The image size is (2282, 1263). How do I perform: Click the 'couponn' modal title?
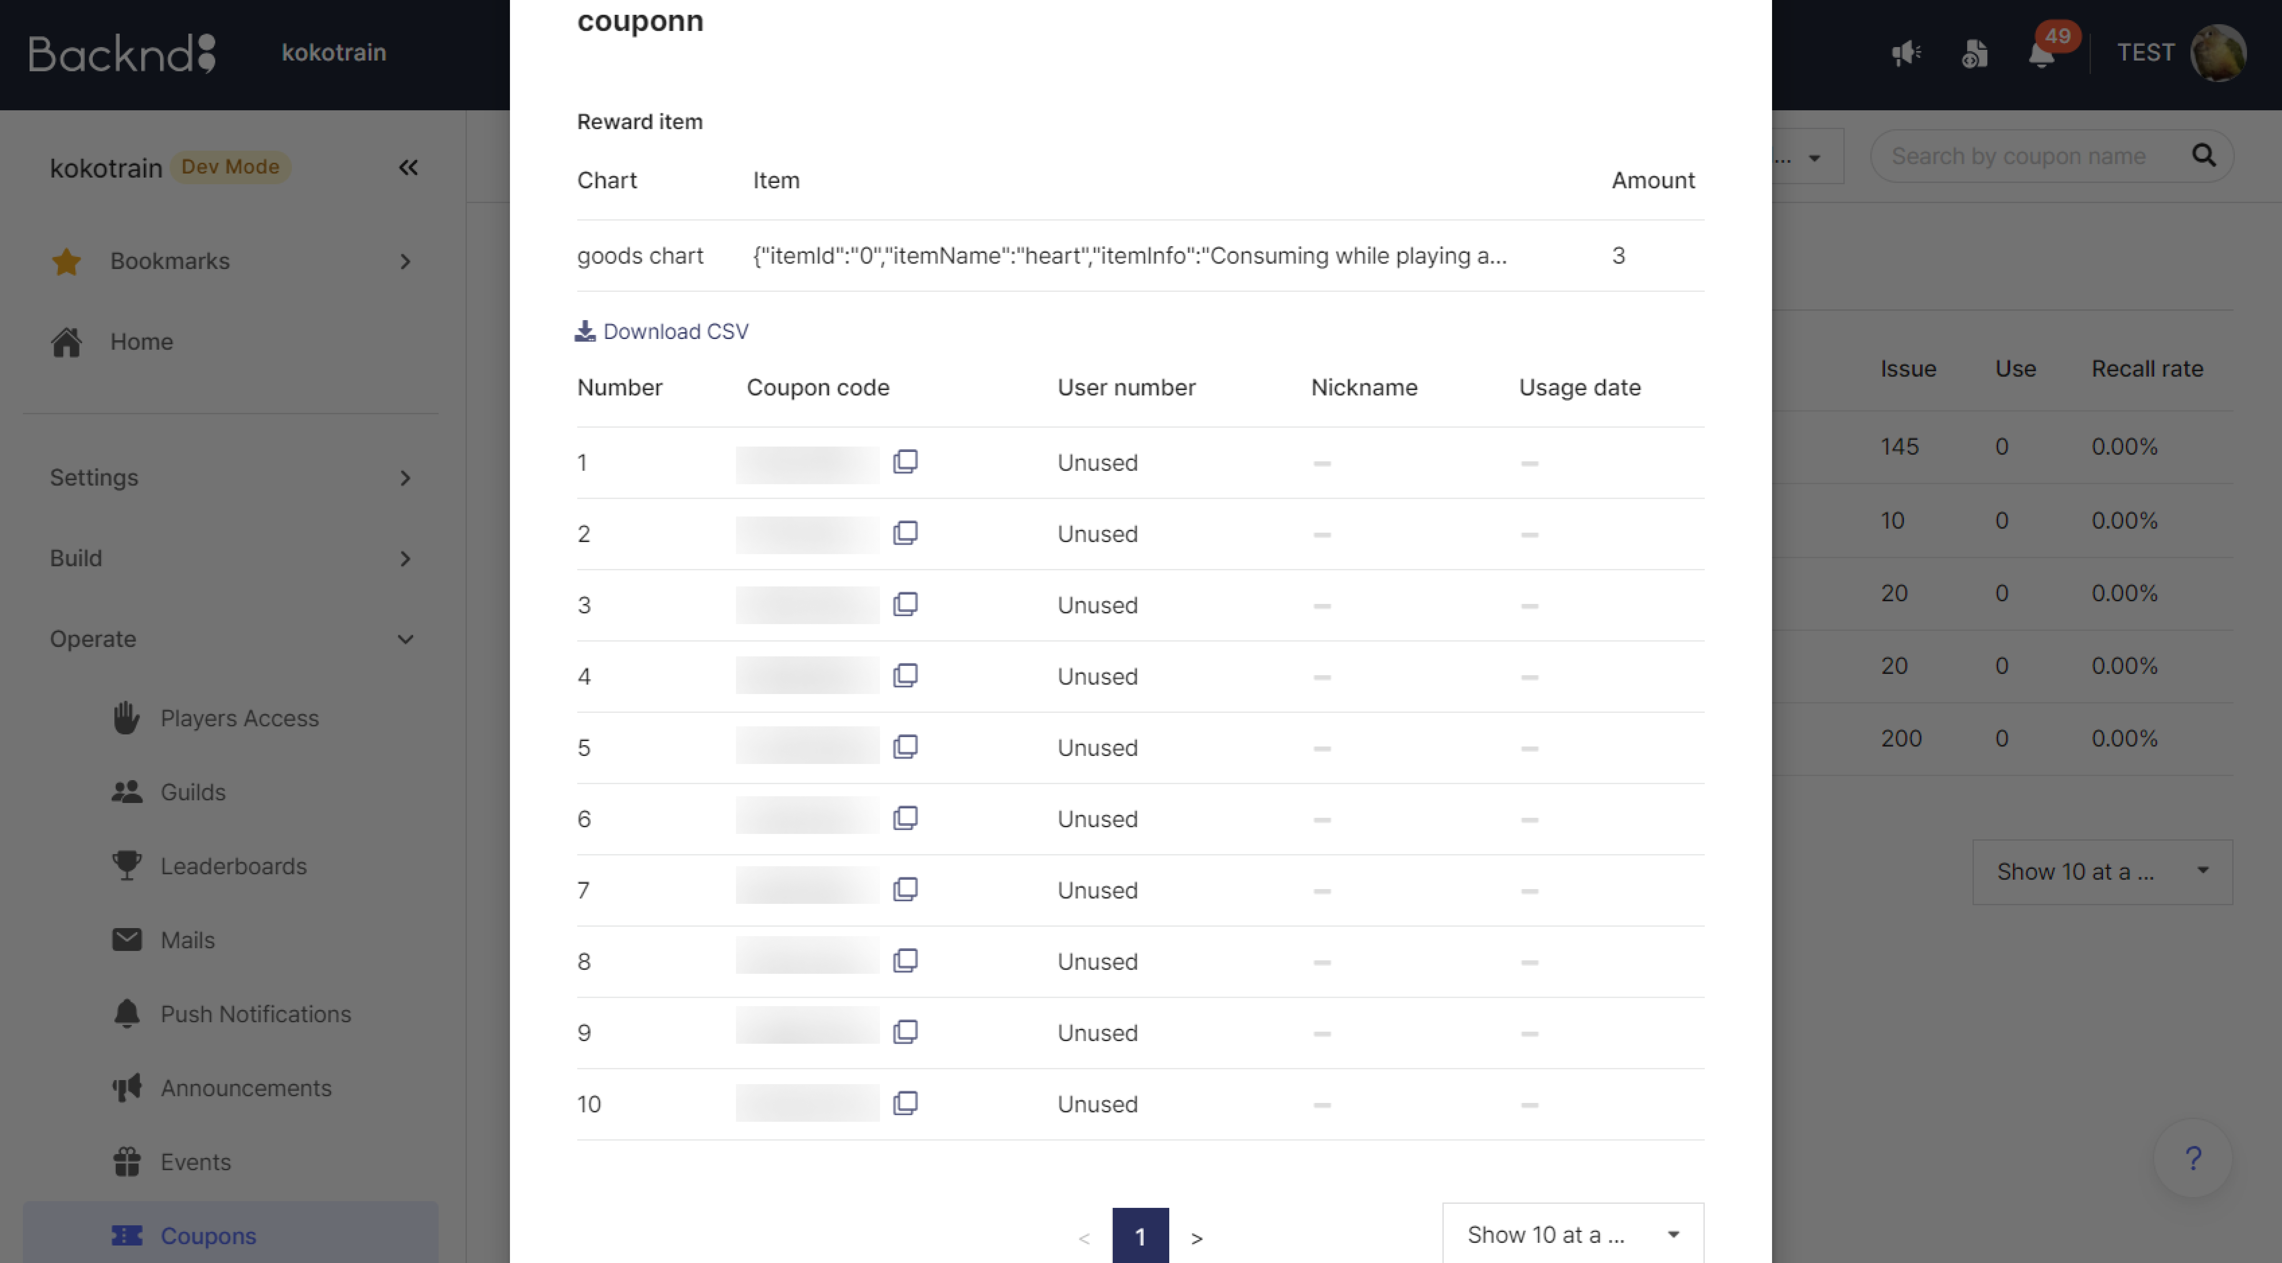tap(640, 21)
